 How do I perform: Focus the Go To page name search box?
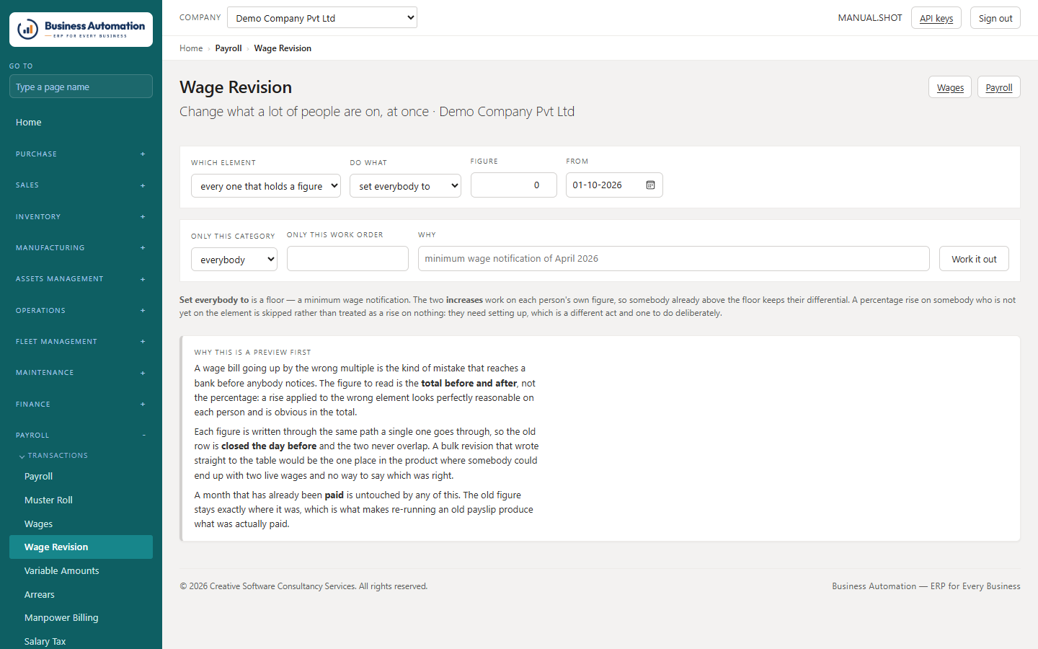81,87
